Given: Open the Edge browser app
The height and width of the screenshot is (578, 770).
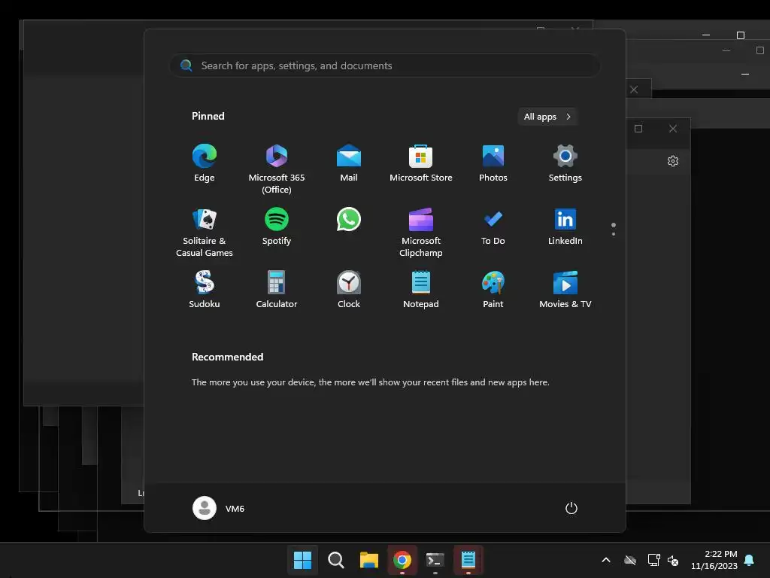Looking at the screenshot, I should tap(205, 163).
